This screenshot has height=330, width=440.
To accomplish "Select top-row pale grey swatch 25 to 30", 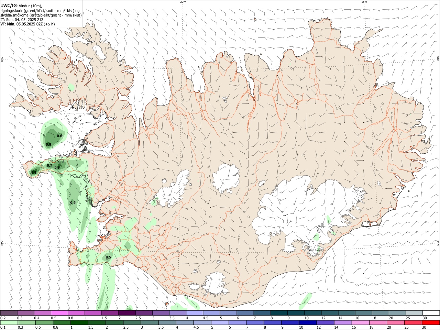I will click(415, 313).
